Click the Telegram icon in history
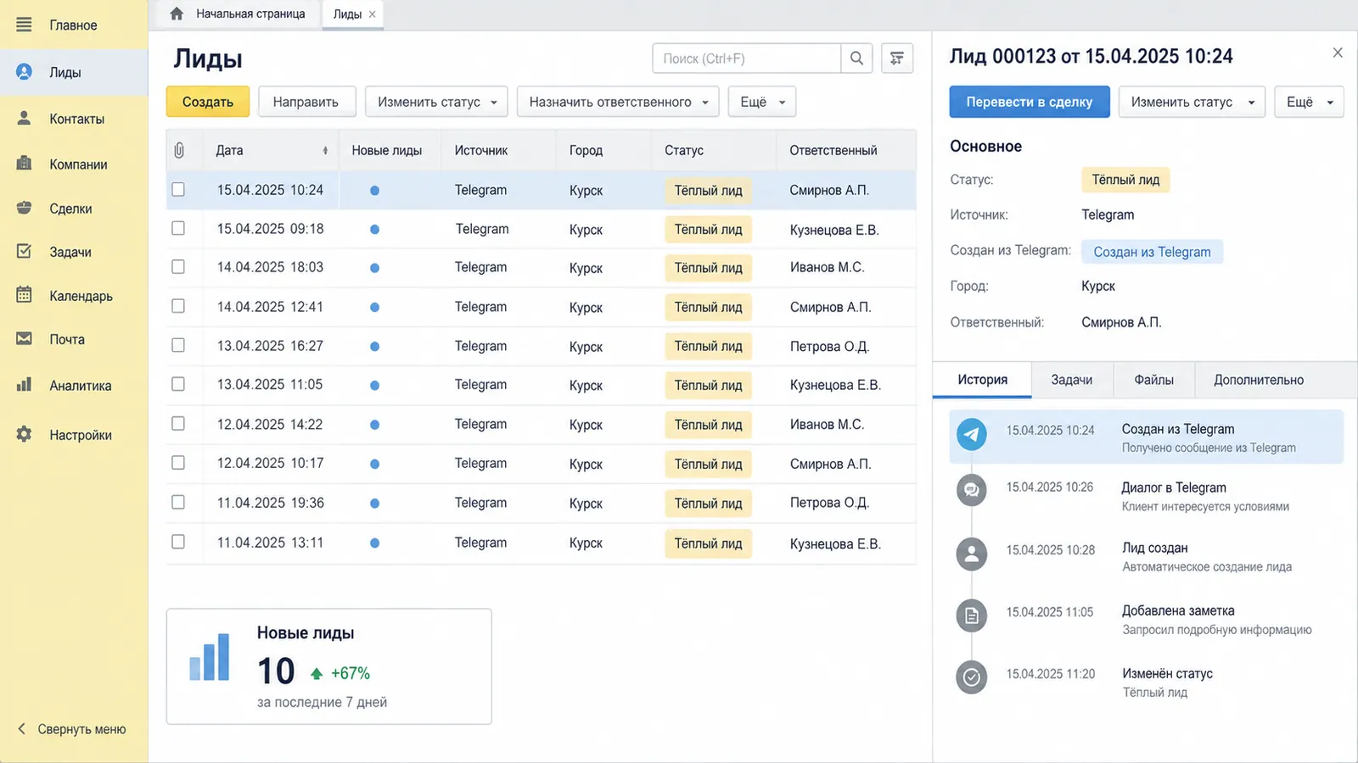The image size is (1358, 763). pyautogui.click(x=972, y=435)
